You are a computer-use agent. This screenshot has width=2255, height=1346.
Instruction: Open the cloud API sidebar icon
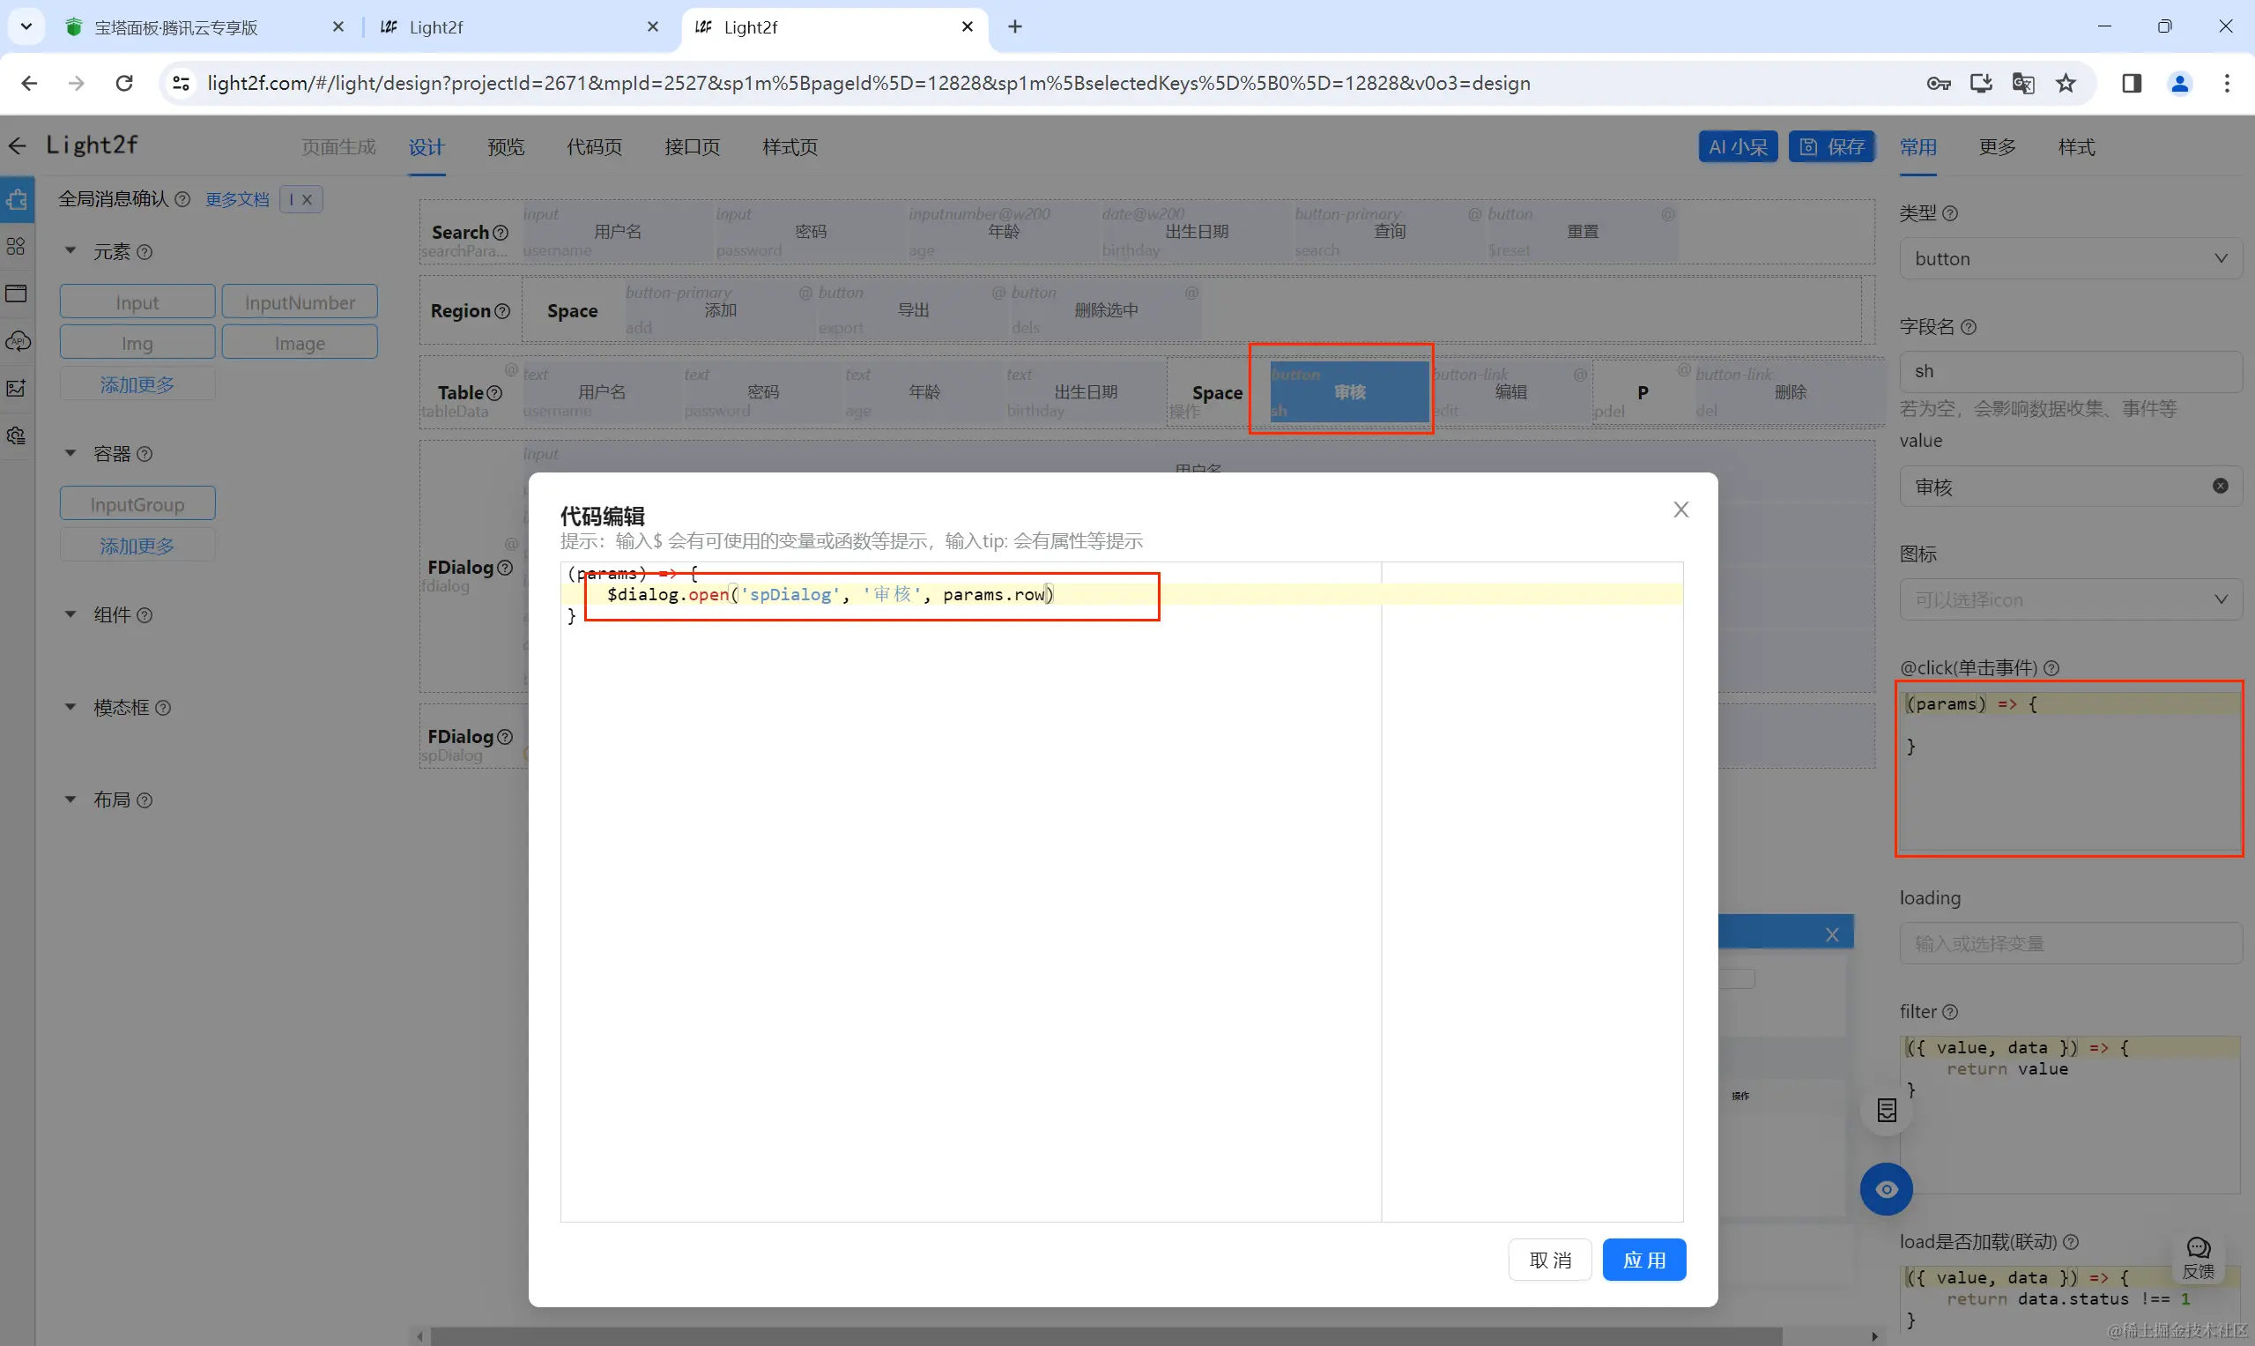(18, 341)
